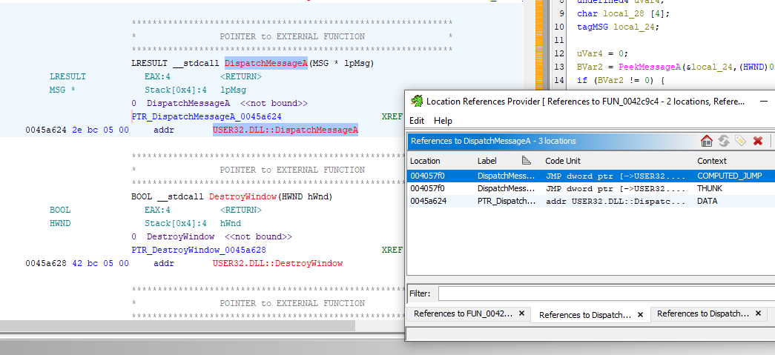Open the Edit menu

click(x=417, y=120)
